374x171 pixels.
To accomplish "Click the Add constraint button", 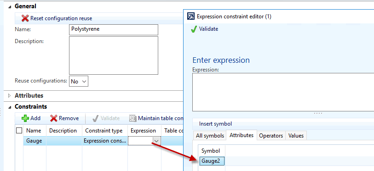I will [31, 118].
